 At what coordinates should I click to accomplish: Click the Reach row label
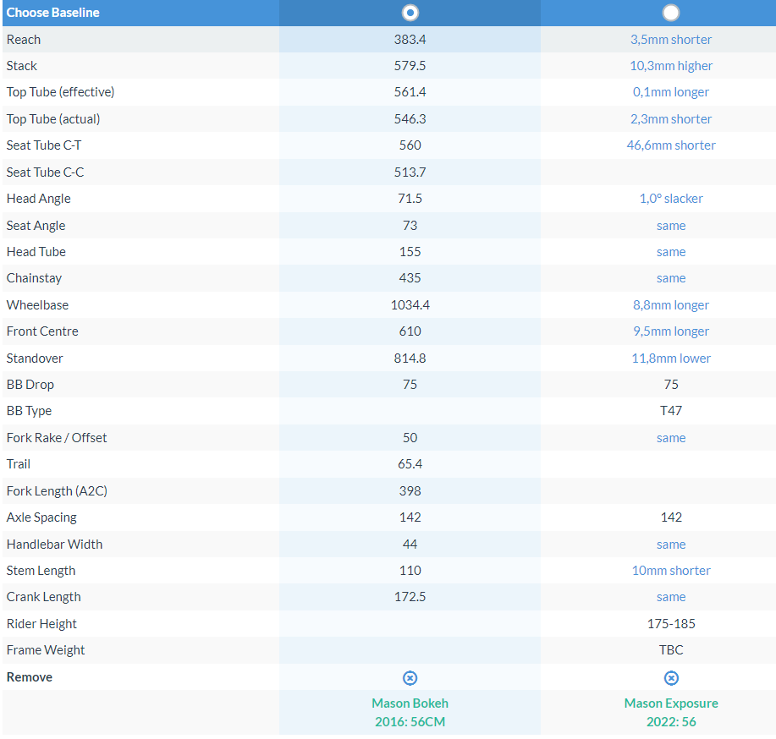[24, 40]
